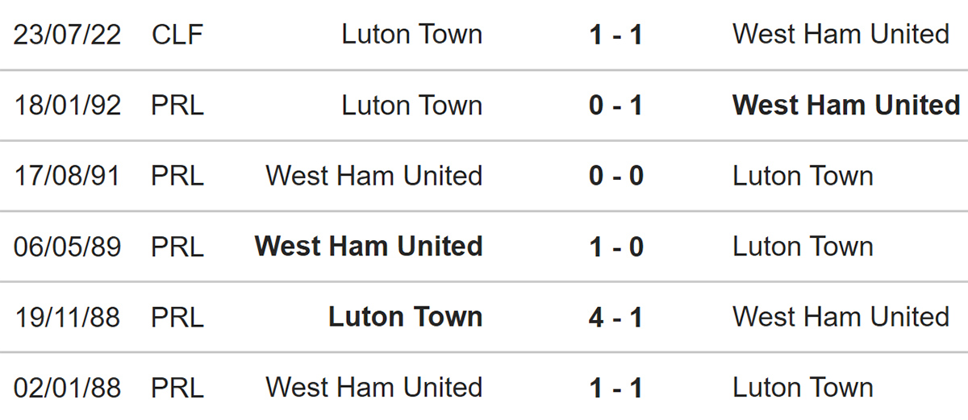Open the 23/07/22 Luton Town match score 1 - 1

pyautogui.click(x=616, y=35)
